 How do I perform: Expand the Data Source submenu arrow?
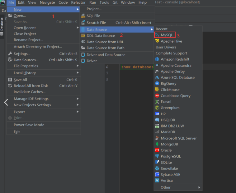tap(152, 30)
